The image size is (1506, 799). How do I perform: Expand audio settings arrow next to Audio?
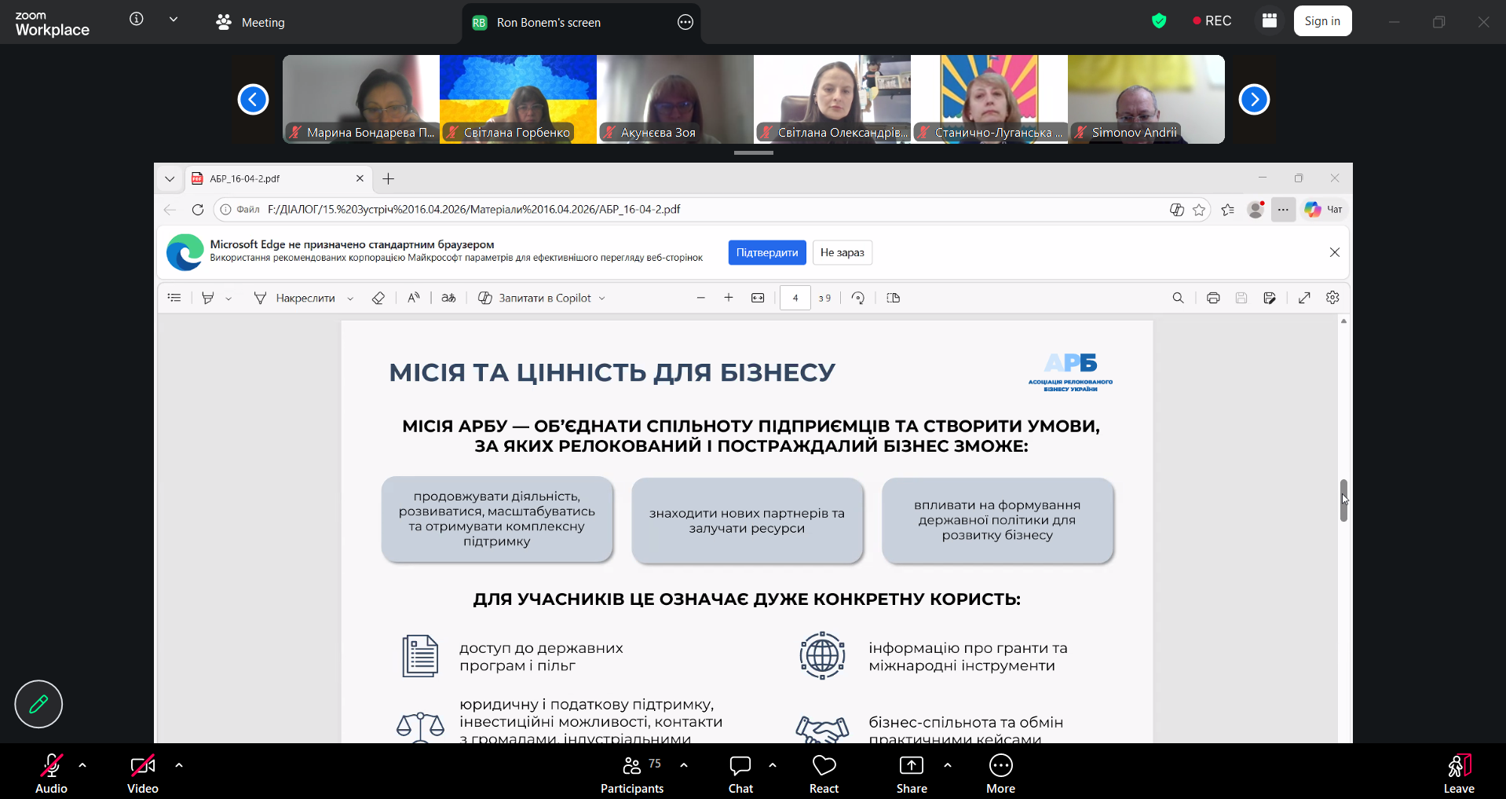coord(82,764)
